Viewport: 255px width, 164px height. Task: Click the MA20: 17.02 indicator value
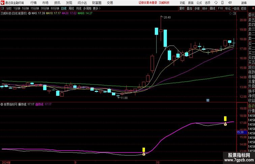69,13
